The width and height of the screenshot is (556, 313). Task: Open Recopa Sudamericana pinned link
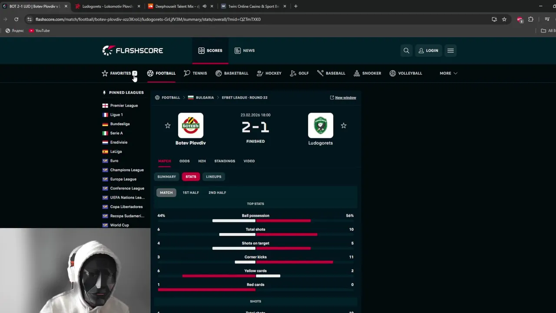123,216
